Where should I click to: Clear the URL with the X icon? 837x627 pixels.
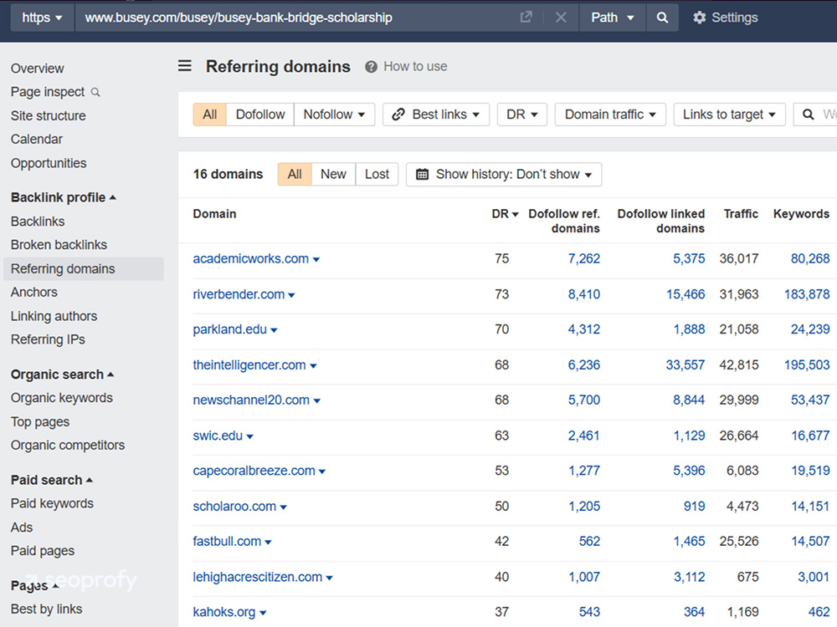tap(561, 18)
